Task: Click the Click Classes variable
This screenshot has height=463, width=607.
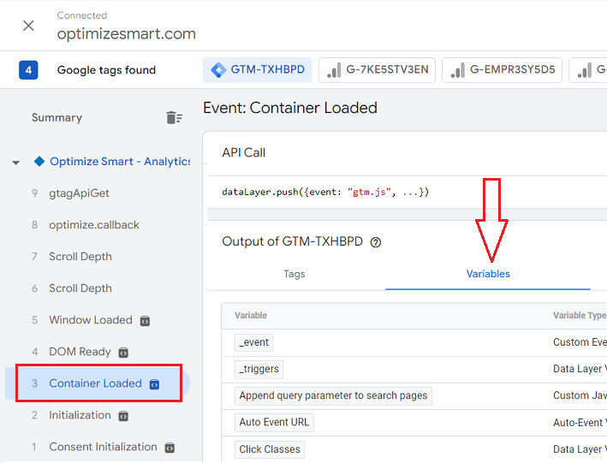Action: 270,450
